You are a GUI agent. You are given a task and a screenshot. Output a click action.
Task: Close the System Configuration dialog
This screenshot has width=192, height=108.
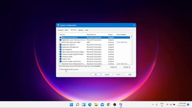(x=134, y=25)
